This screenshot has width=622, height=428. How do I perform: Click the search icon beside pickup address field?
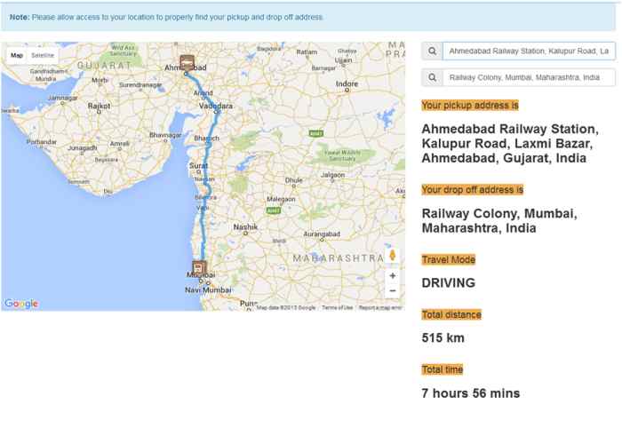(x=432, y=52)
